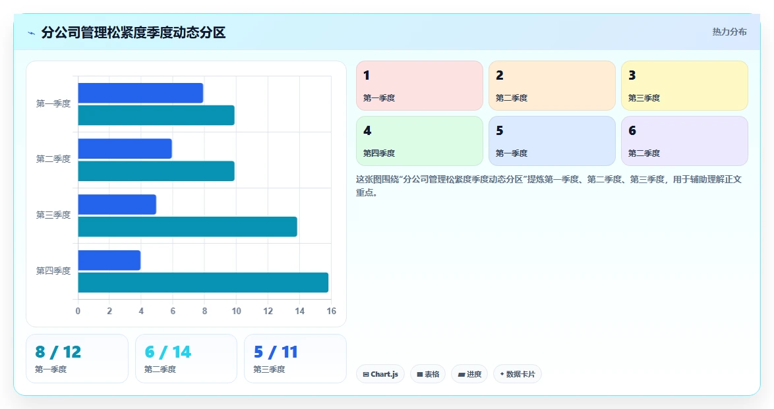This screenshot has width=774, height=409.
Task: Click the Chart.js tag text
Action: pyautogui.click(x=384, y=375)
